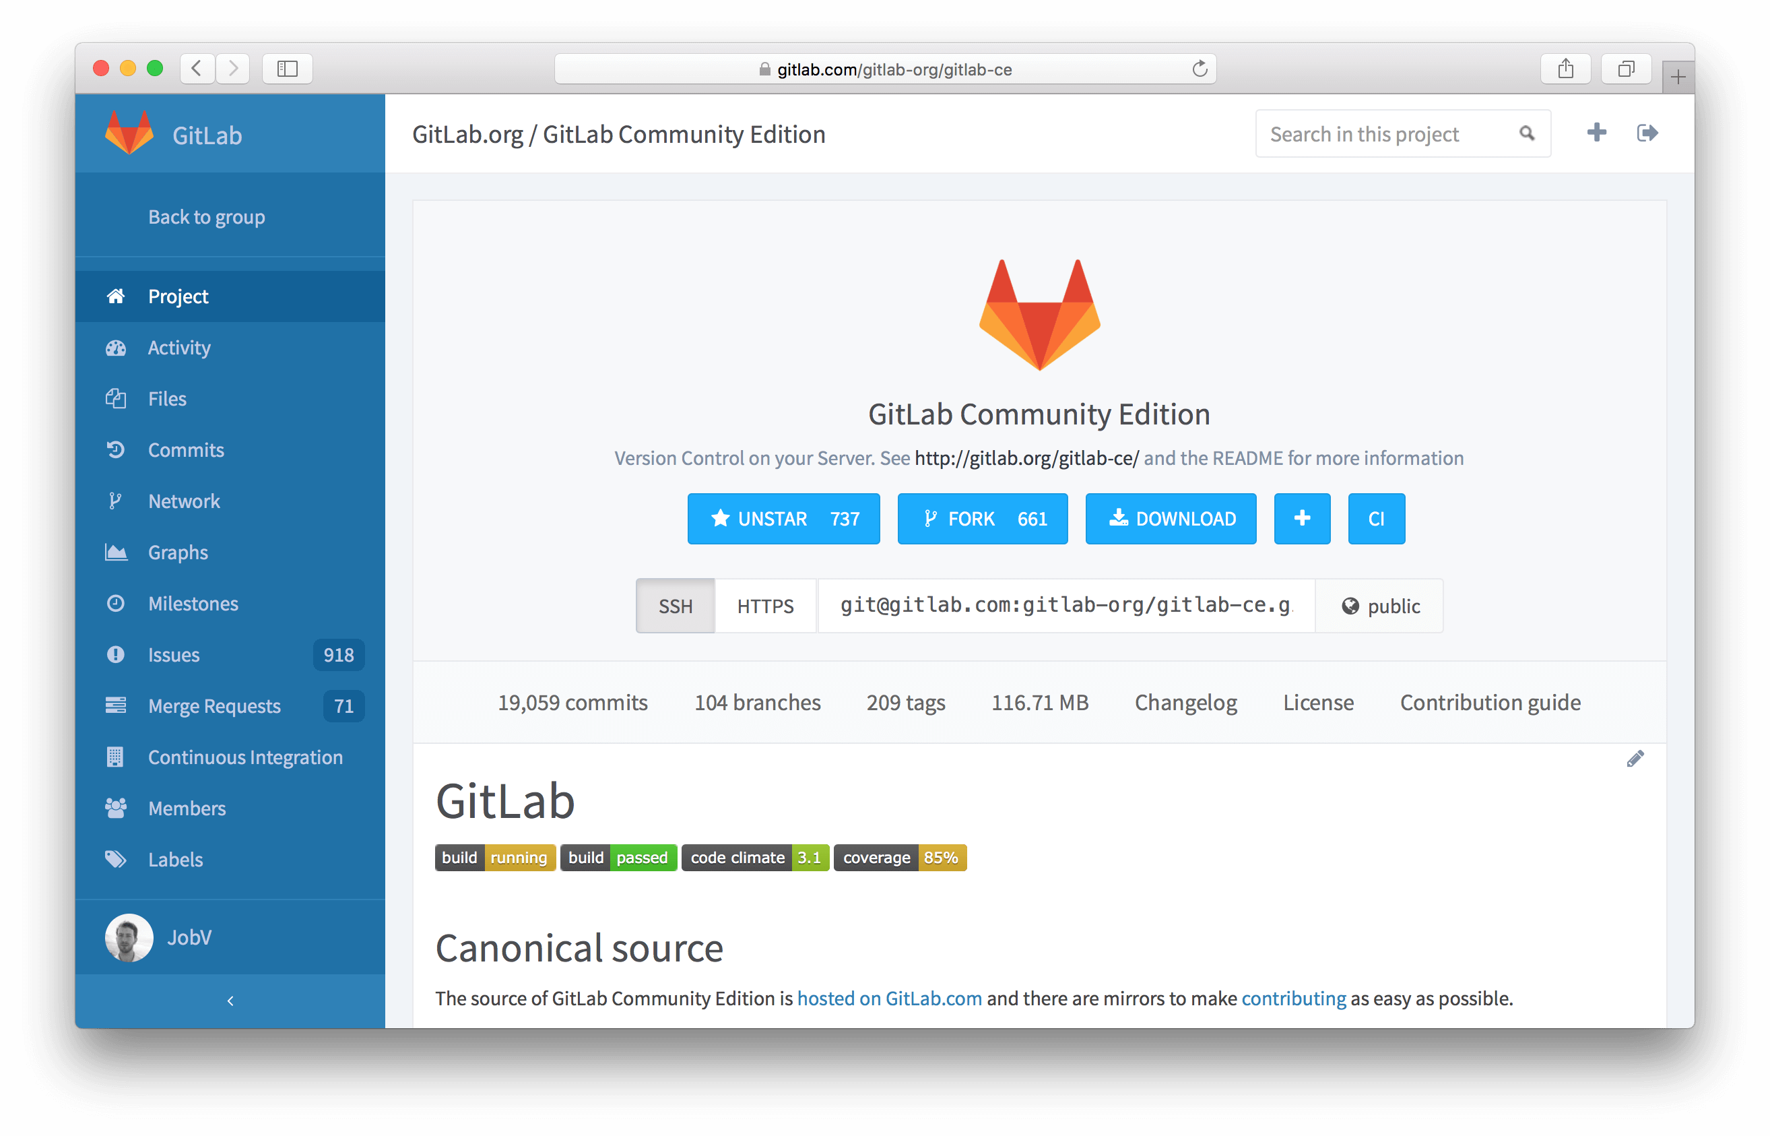
Task: Click the 209 tags link
Action: [x=906, y=702]
